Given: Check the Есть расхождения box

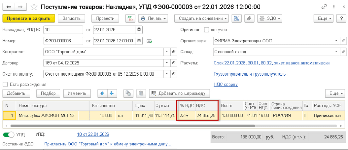Looking at the screenshot, I should [5, 84].
